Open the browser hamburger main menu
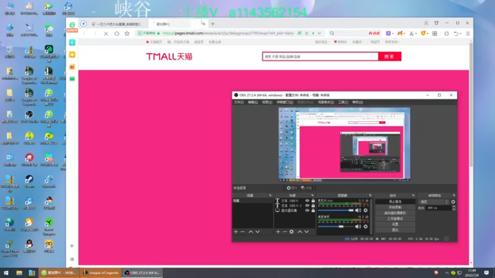 click(x=468, y=33)
